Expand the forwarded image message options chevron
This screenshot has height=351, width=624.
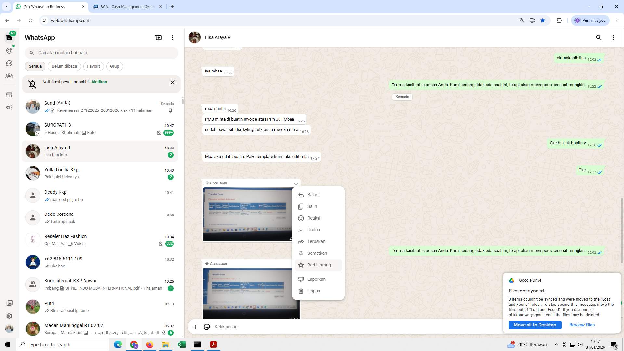click(296, 184)
